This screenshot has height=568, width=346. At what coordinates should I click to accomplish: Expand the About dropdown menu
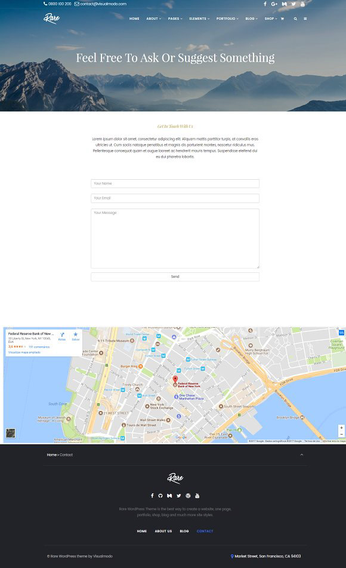click(153, 19)
